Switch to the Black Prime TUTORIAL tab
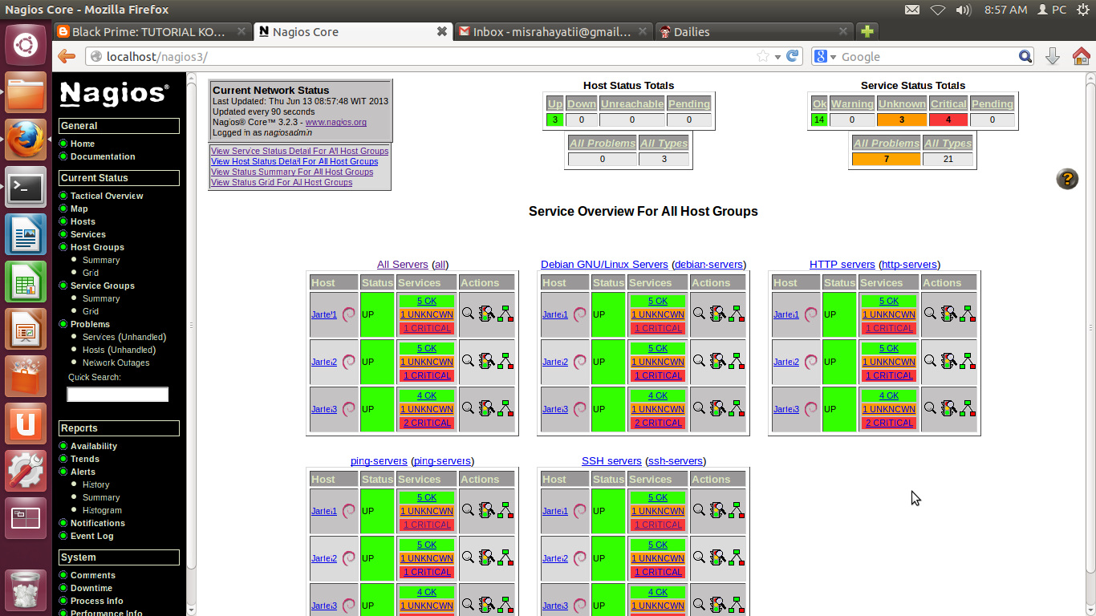 click(x=152, y=31)
